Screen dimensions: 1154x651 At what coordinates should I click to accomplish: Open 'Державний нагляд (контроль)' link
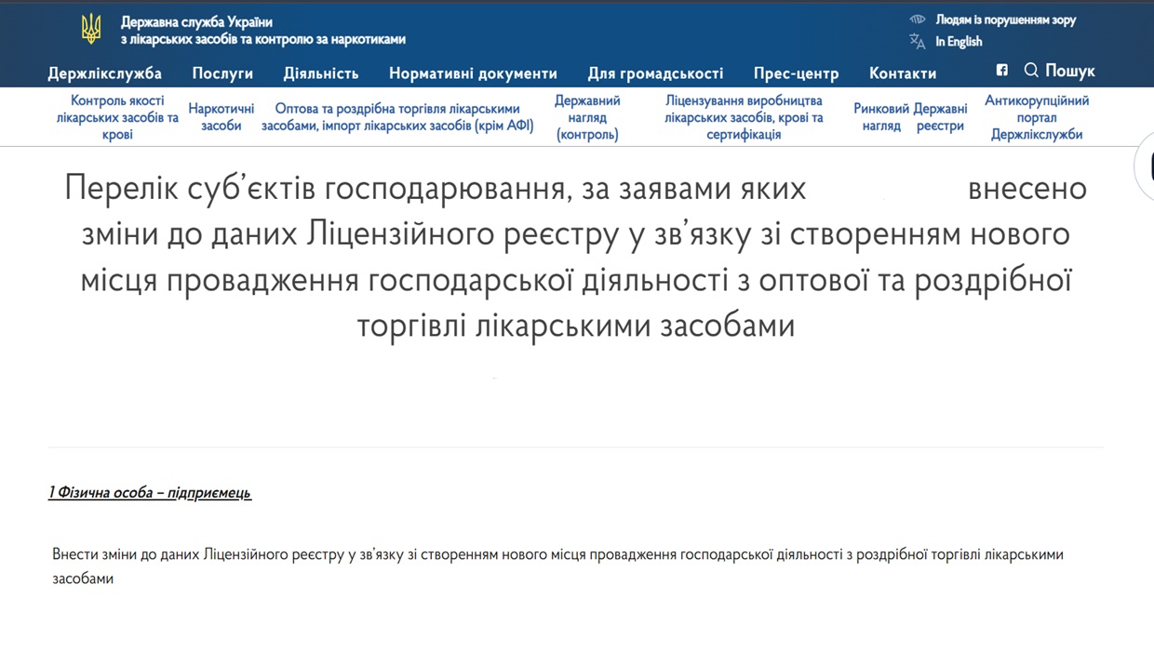click(x=587, y=117)
